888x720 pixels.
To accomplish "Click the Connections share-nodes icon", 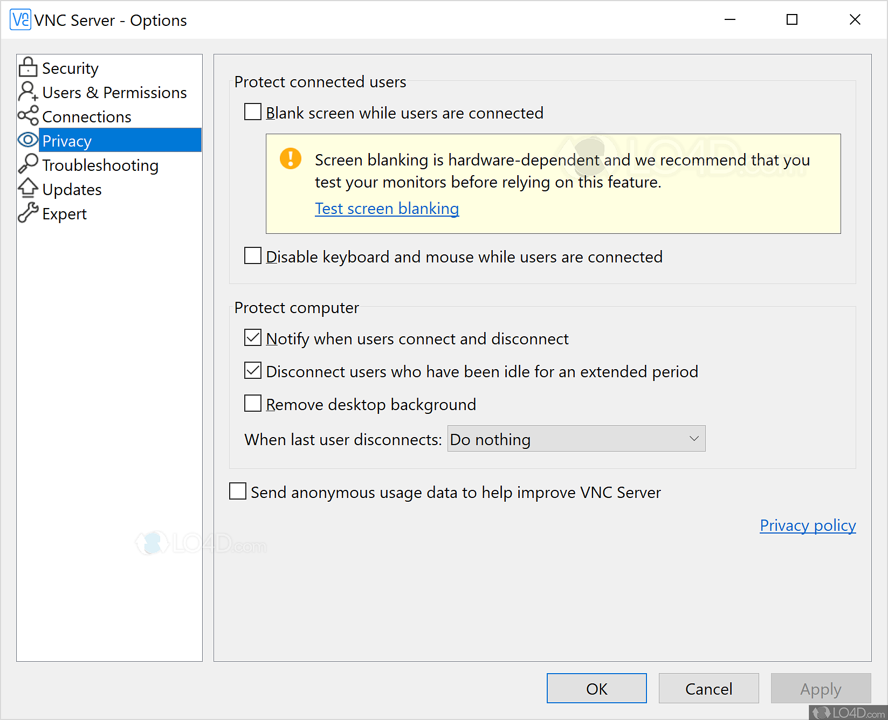I will point(28,116).
